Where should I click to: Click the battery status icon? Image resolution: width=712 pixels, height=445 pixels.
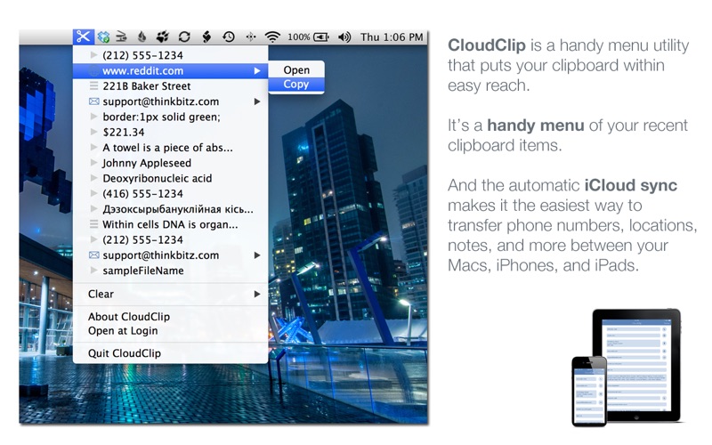pos(321,36)
